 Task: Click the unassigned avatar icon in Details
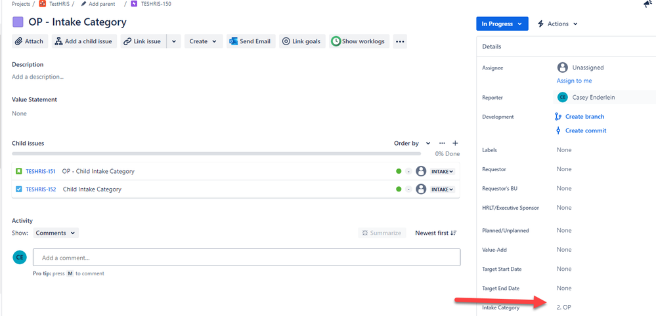563,68
